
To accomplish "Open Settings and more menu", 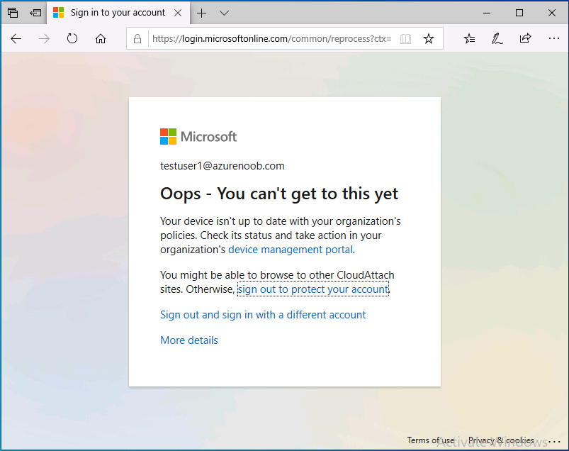I will (553, 38).
